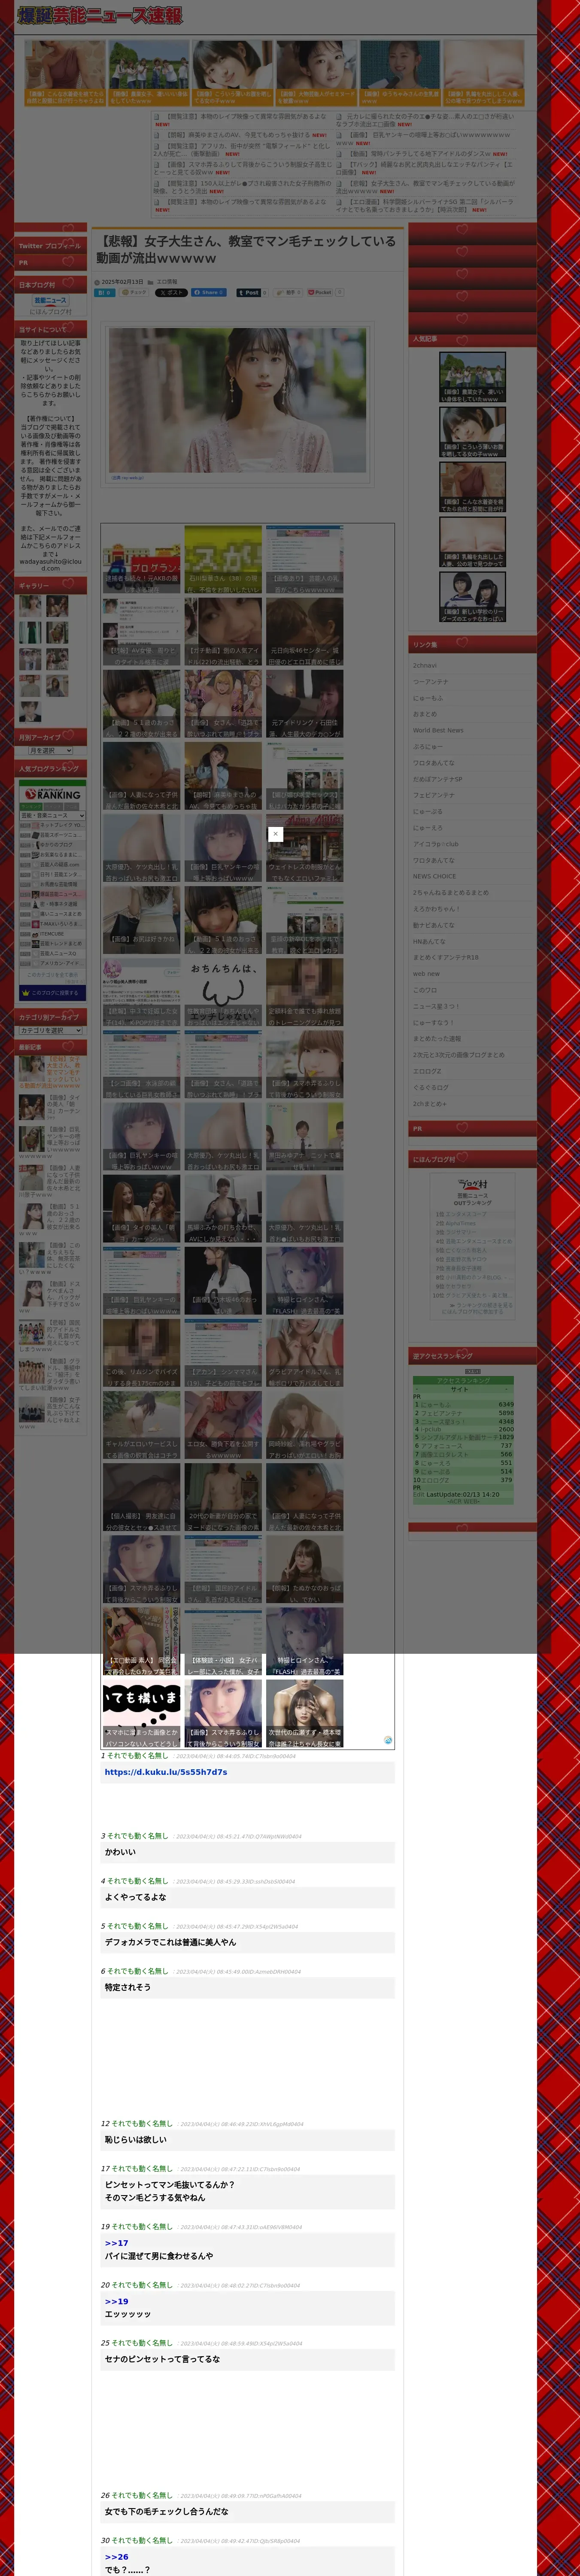Open the 2ちゃんねるまとめるまとめ link
Image resolution: width=580 pixels, height=2576 pixels.
(x=451, y=892)
